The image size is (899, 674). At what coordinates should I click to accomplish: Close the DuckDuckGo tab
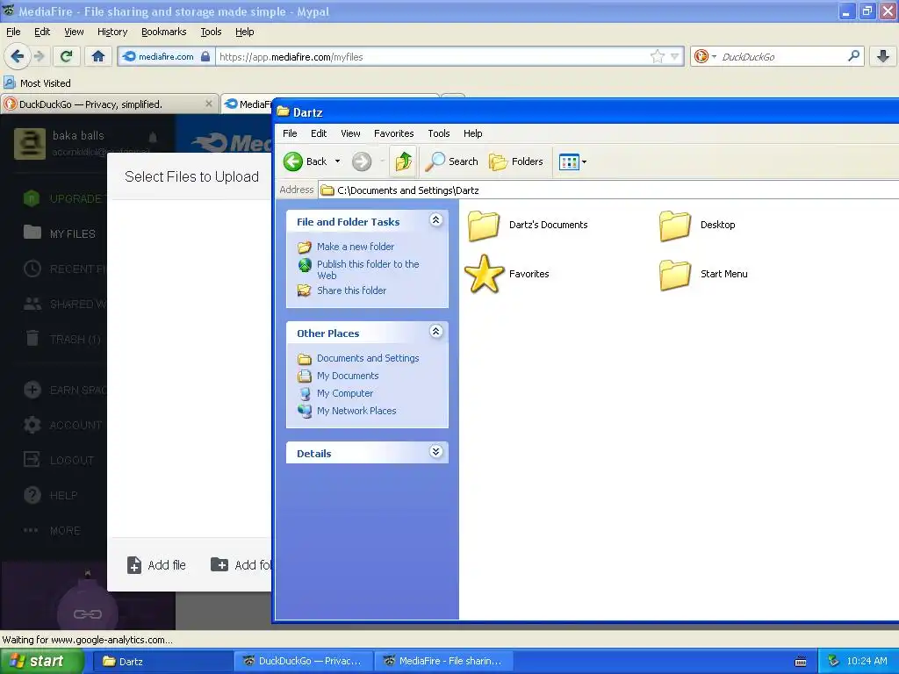pyautogui.click(x=209, y=104)
